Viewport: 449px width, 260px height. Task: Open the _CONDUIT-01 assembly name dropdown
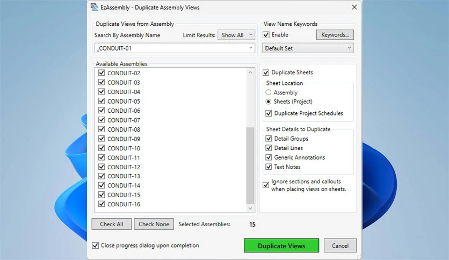click(x=175, y=48)
